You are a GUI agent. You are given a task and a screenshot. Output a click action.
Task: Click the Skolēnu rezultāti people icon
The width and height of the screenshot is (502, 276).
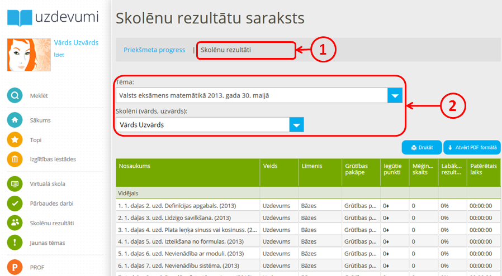15,223
